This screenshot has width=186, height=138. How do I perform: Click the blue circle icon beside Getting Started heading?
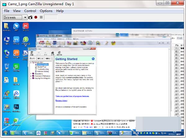click(x=93, y=59)
